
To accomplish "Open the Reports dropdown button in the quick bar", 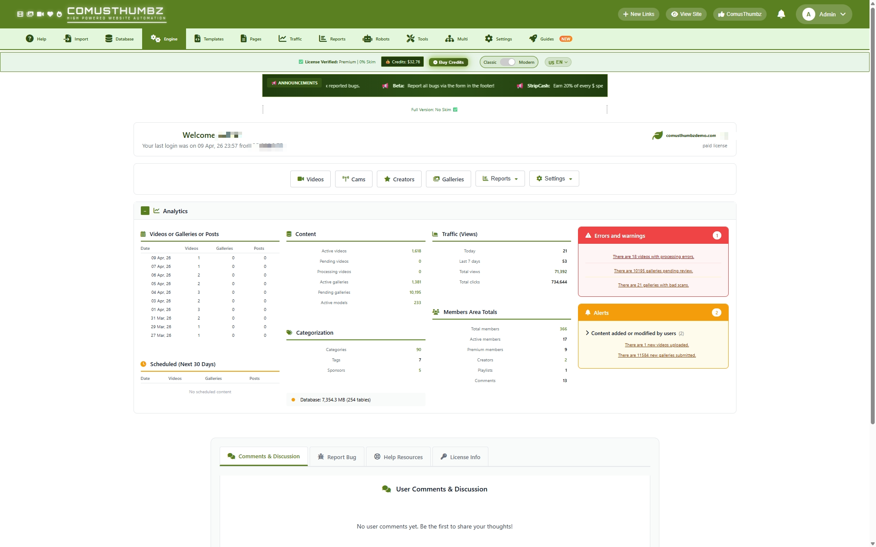I will pyautogui.click(x=500, y=179).
